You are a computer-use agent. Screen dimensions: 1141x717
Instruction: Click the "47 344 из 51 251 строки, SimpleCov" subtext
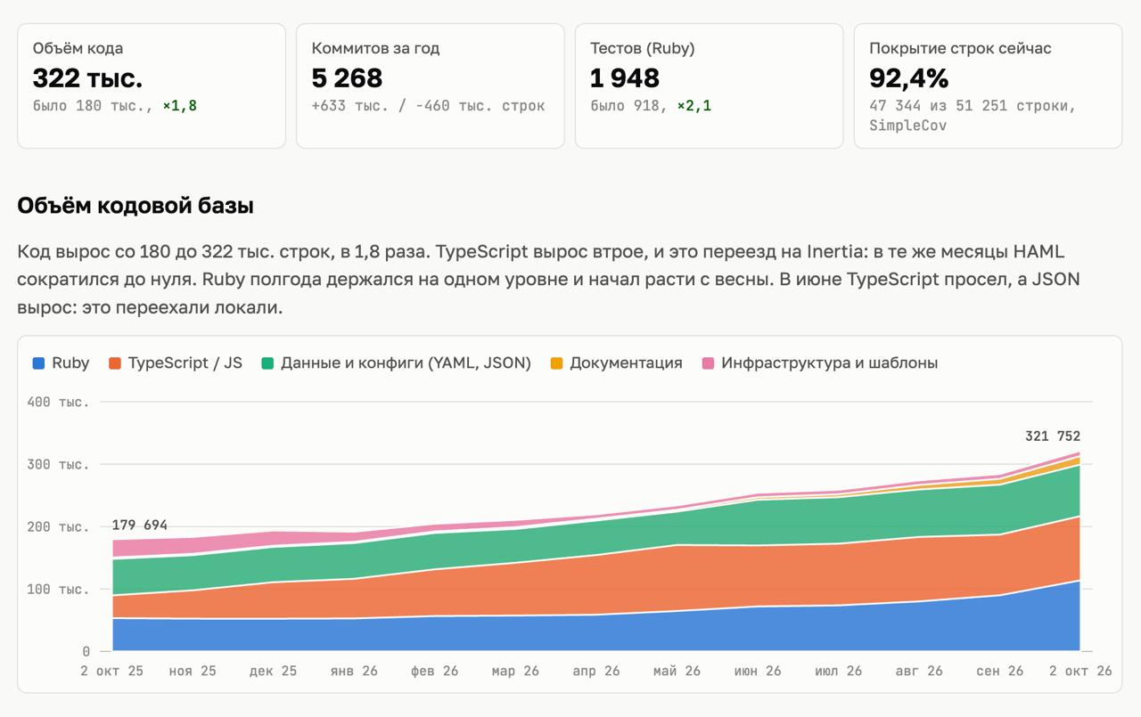tap(973, 116)
